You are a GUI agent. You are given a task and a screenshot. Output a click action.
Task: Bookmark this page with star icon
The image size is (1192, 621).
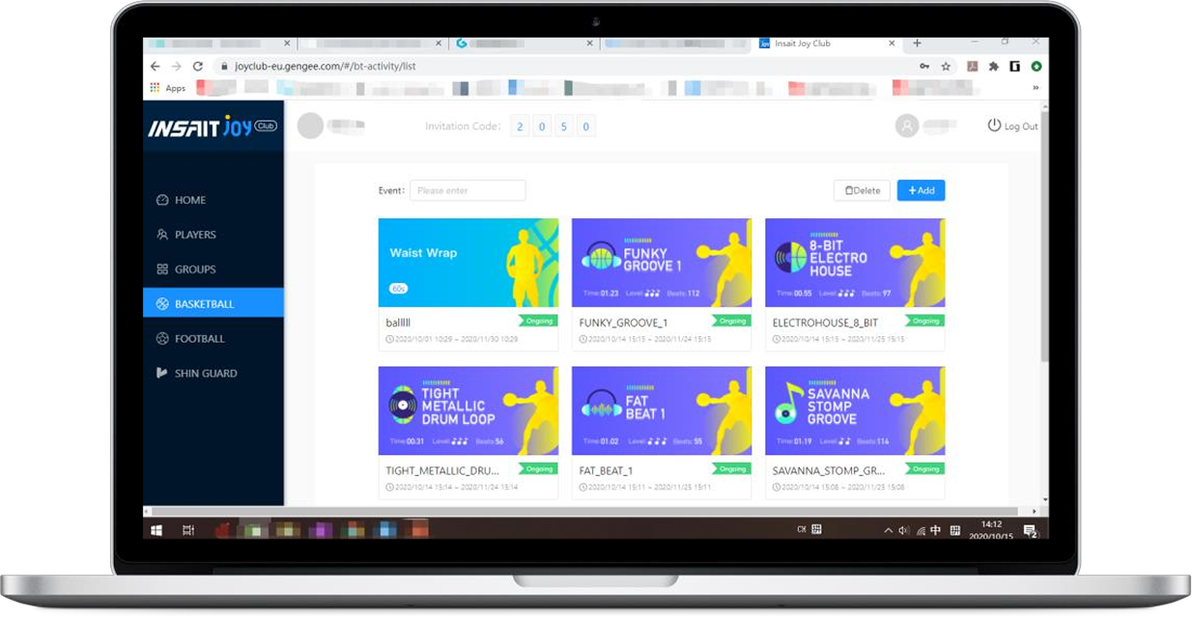[x=946, y=67]
